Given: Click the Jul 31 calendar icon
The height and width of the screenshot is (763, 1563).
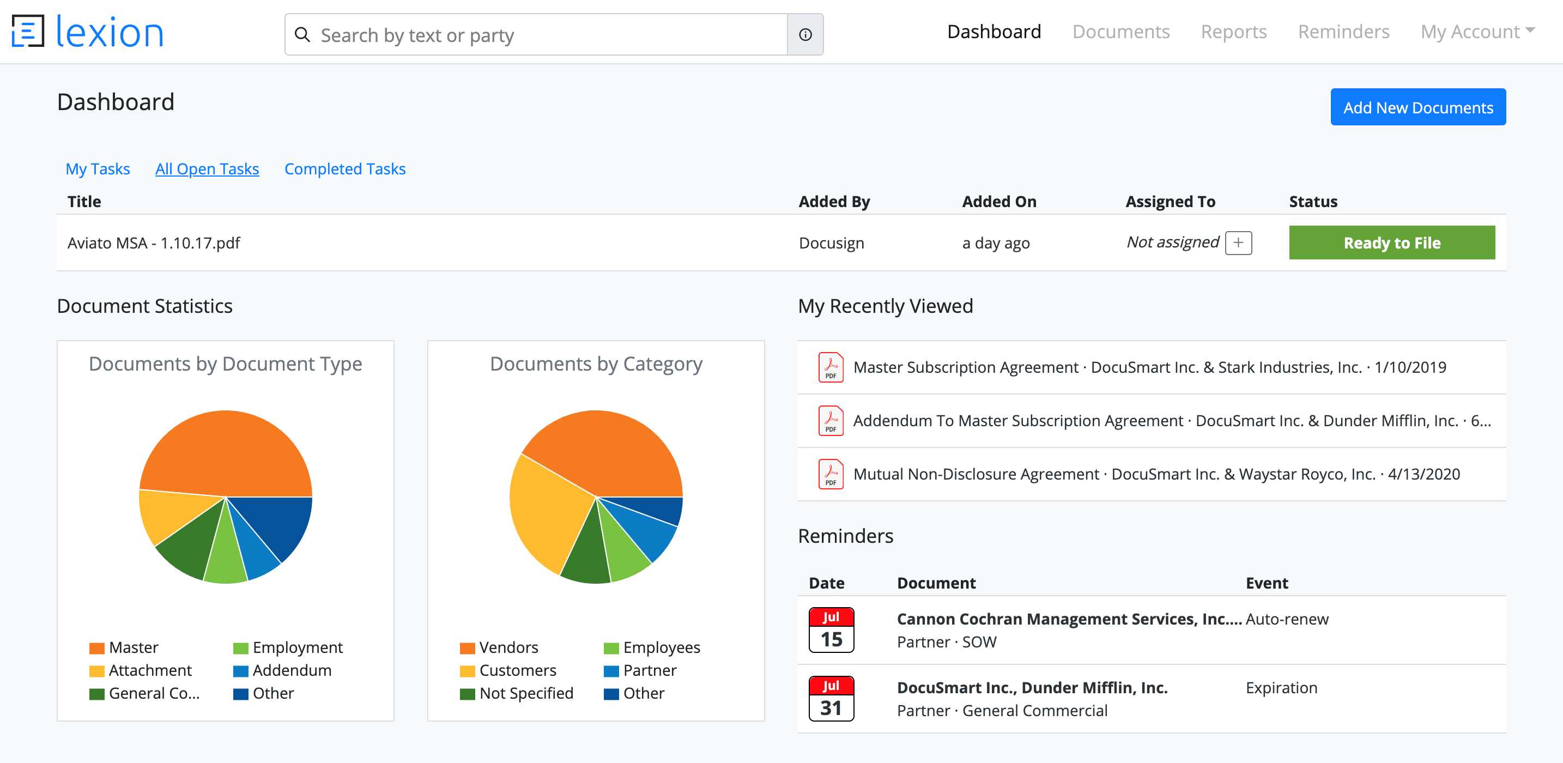Looking at the screenshot, I should point(831,699).
